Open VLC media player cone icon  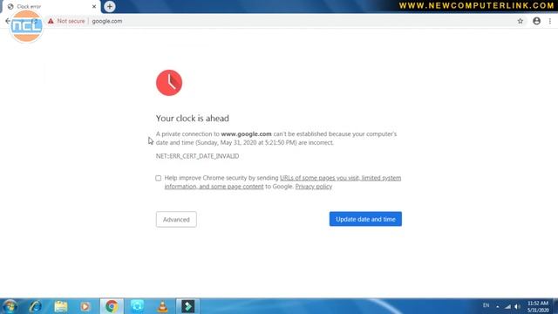point(163,306)
